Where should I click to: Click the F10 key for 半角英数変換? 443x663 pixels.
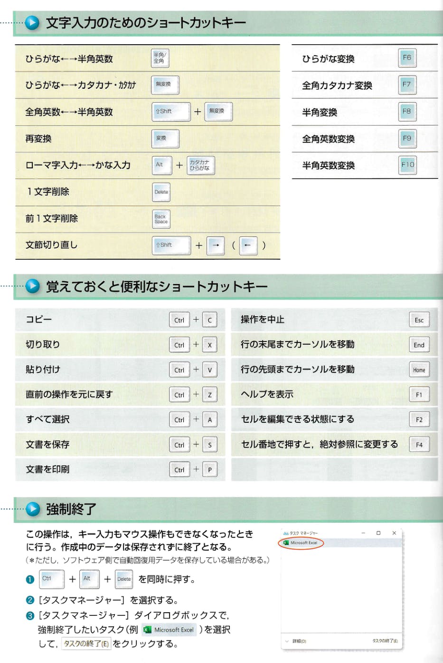[407, 165]
